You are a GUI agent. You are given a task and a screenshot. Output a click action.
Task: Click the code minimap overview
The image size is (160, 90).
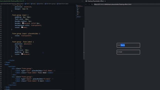[x=79, y=11]
